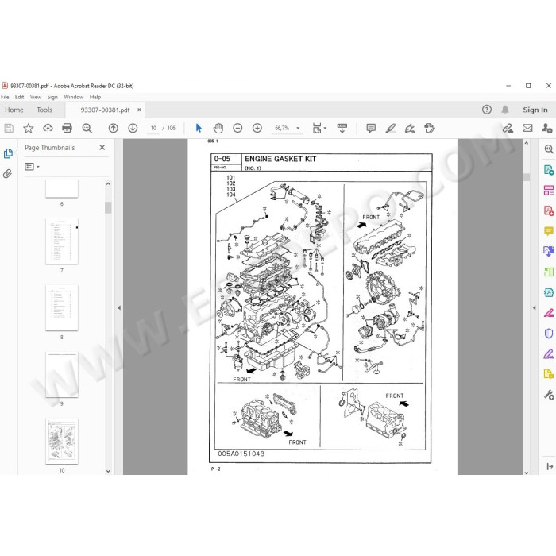Collapse the right tools pane arrow

(535, 308)
